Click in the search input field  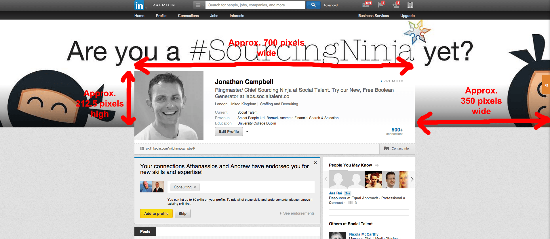click(255, 5)
